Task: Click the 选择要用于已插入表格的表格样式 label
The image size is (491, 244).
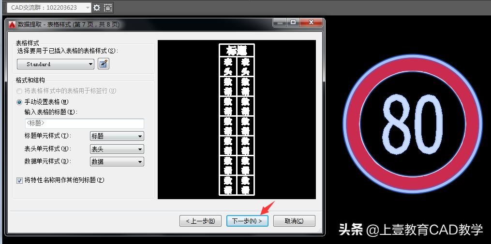Action: 68,51
